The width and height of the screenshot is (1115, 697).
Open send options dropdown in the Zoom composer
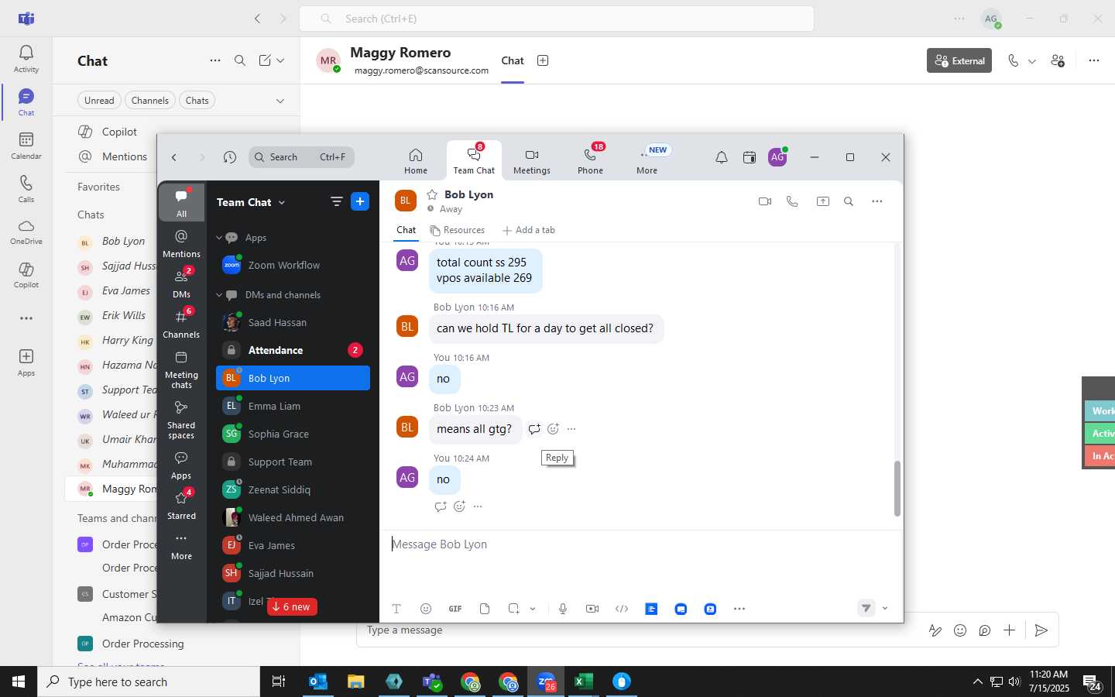click(885, 609)
